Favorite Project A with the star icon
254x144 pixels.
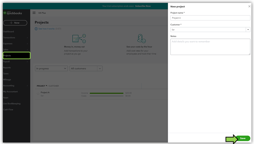click(38, 94)
